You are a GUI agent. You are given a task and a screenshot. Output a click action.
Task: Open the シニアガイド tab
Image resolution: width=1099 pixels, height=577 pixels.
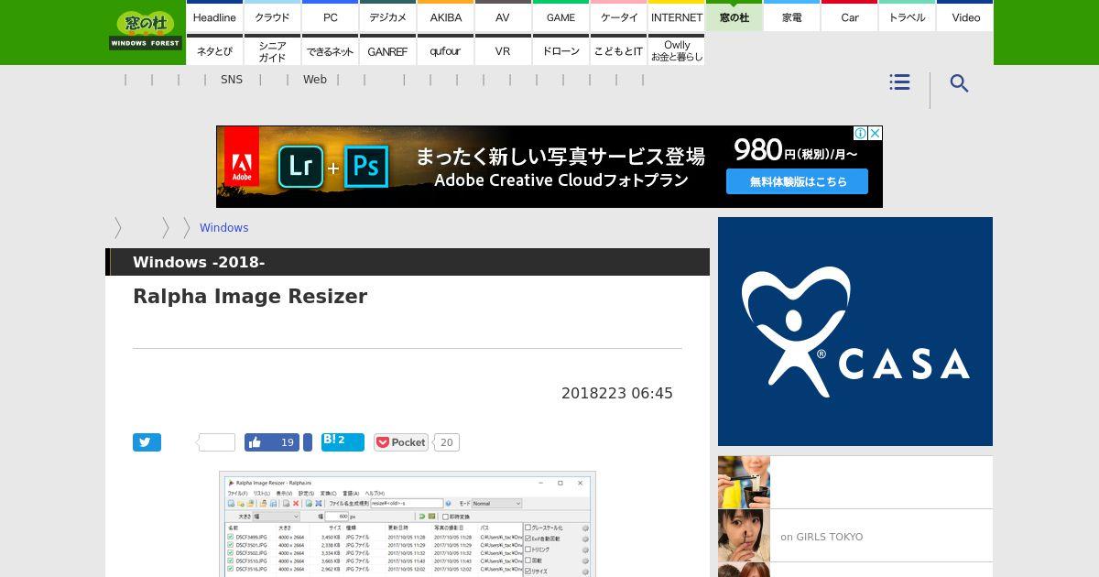coord(272,50)
